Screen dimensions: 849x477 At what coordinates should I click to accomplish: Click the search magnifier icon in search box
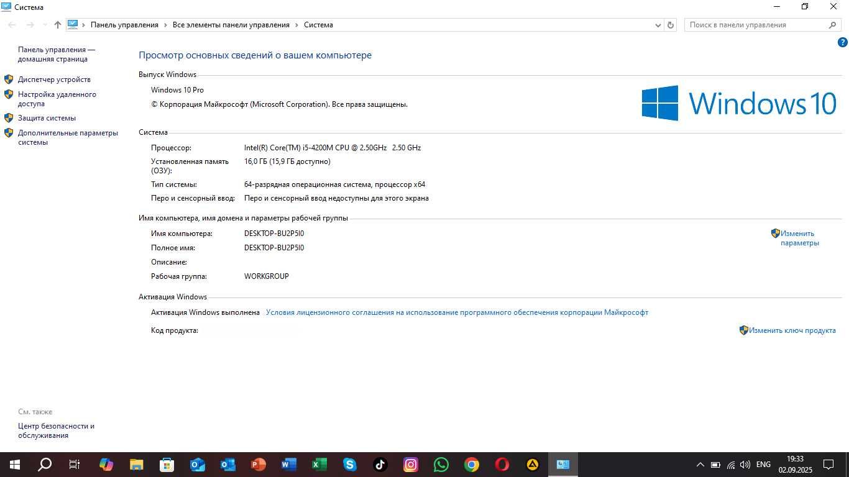coord(833,25)
